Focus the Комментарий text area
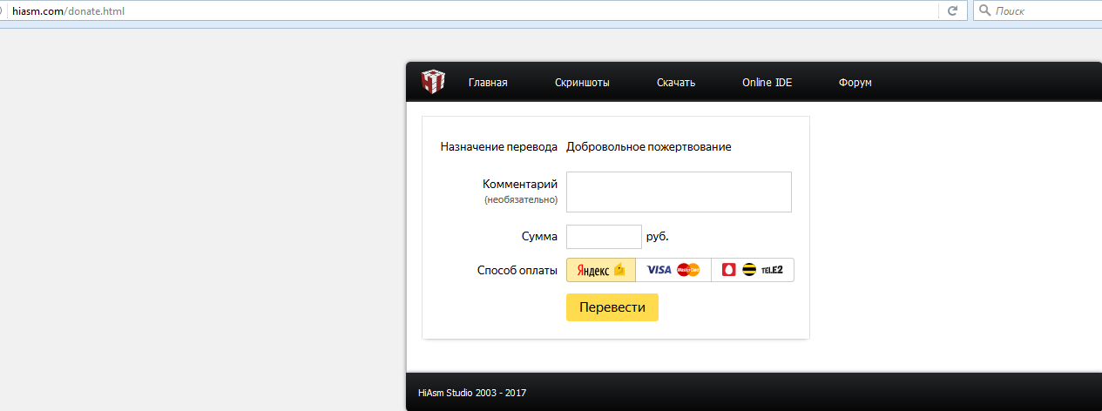 point(679,192)
